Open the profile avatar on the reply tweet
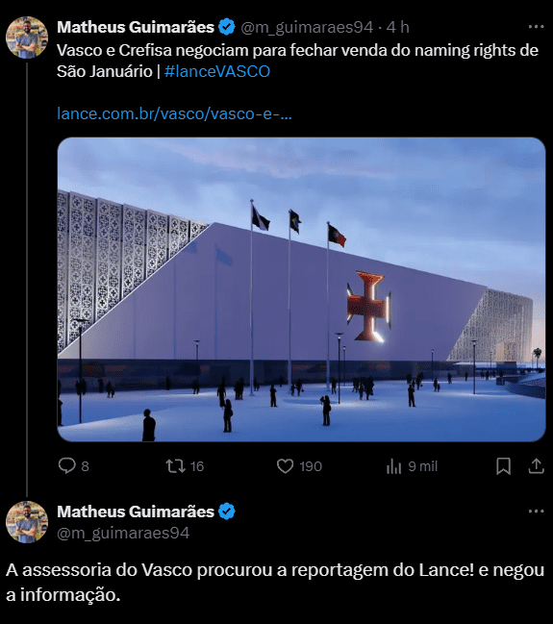The image size is (553, 624). coord(27,522)
